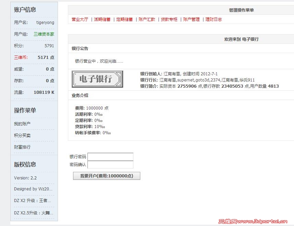Screen dimensions: 294x226
Task: Click the 电子银行 logo image
Action: coord(97,79)
